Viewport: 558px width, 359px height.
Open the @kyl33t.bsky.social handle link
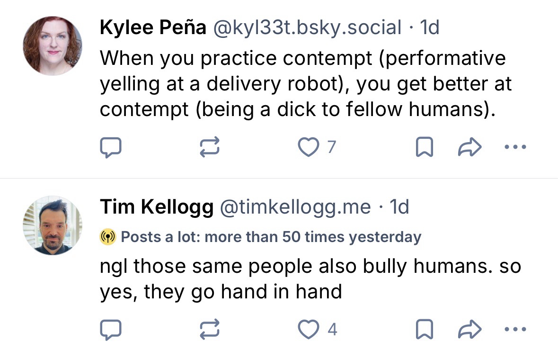coord(308,28)
